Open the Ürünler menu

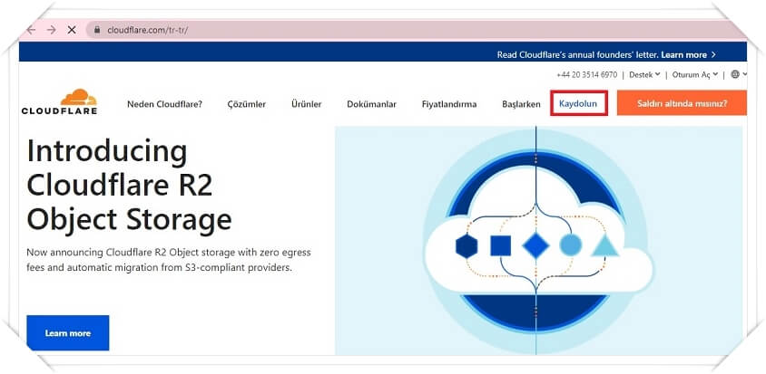(306, 104)
